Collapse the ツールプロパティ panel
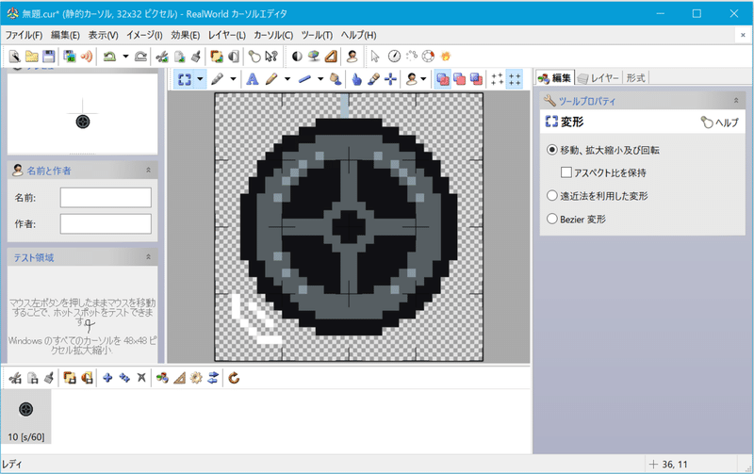Image resolution: width=754 pixels, height=474 pixels. pos(736,101)
